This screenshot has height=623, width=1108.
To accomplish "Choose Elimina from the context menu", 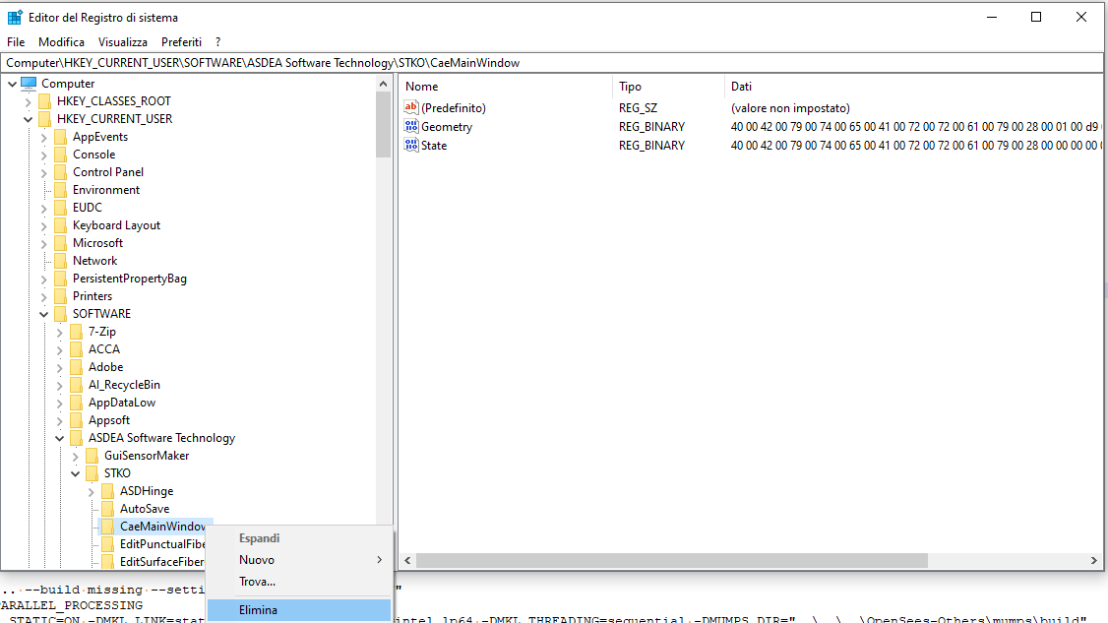I will pyautogui.click(x=299, y=609).
